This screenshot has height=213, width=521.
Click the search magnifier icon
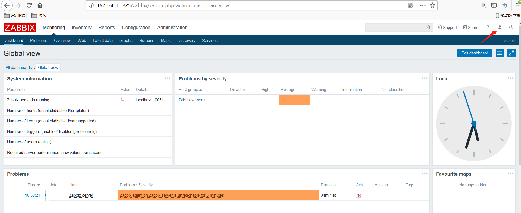(429, 28)
